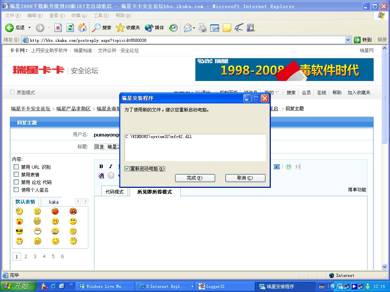Image resolution: width=390 pixels, height=292 pixels.
Task: Switch to 所见即所得模式 editor tab
Action: point(155,192)
